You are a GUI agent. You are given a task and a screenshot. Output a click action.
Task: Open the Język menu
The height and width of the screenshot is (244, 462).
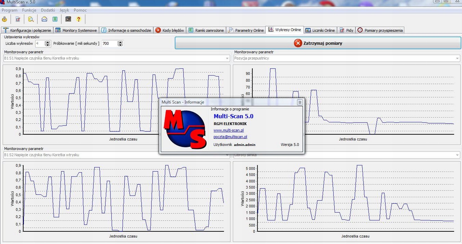64,10
